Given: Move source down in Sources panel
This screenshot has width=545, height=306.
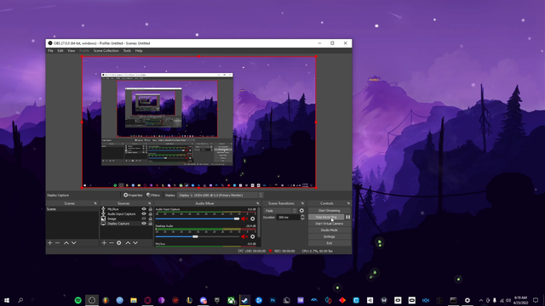Looking at the screenshot, I should tap(135, 243).
